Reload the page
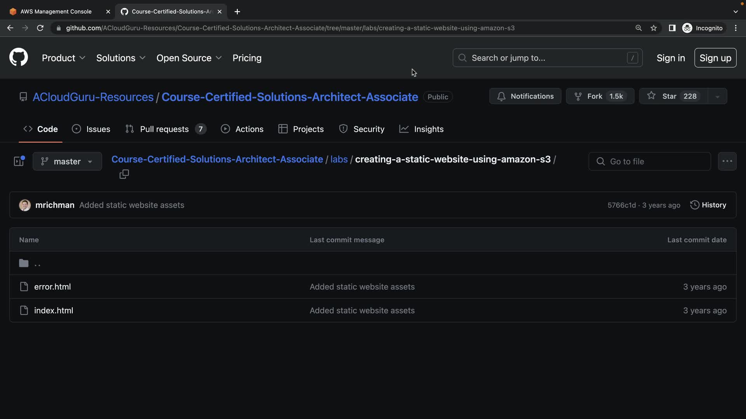The height and width of the screenshot is (419, 746). [40, 28]
